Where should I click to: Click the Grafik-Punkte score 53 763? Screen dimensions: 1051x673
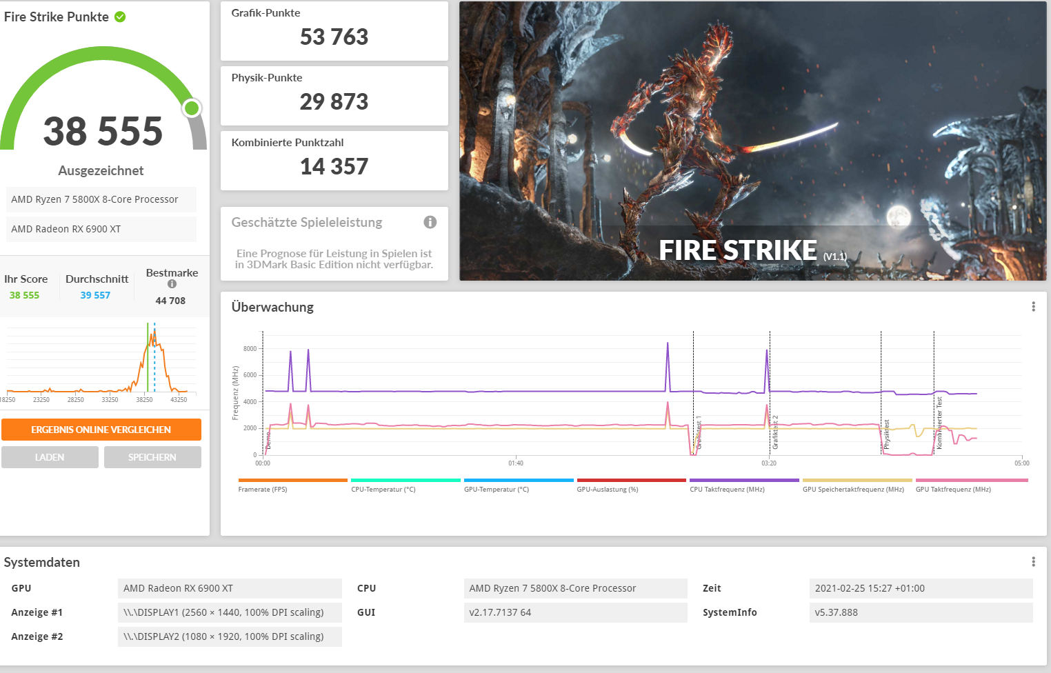[x=334, y=37]
